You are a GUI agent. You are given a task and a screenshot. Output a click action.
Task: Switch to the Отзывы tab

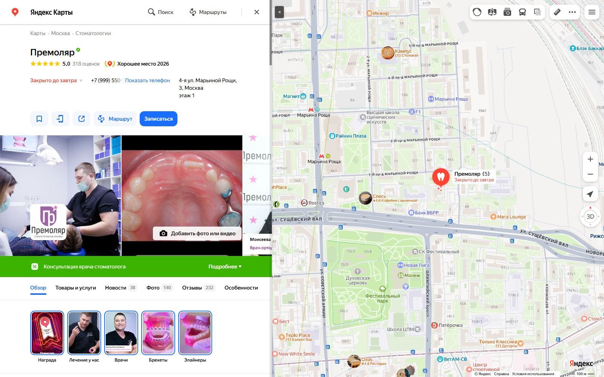[199, 288]
